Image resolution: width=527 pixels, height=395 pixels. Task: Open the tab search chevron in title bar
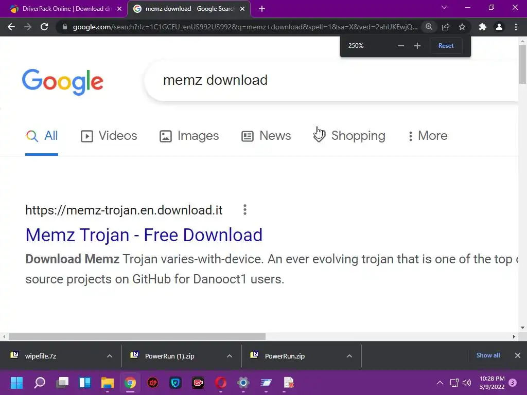pyautogui.click(x=444, y=7)
